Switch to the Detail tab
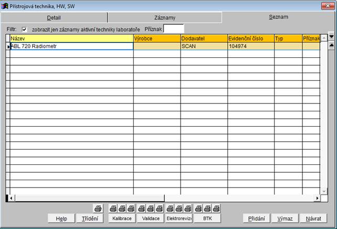Image resolution: width=337 pixels, height=229 pixels. [x=54, y=18]
